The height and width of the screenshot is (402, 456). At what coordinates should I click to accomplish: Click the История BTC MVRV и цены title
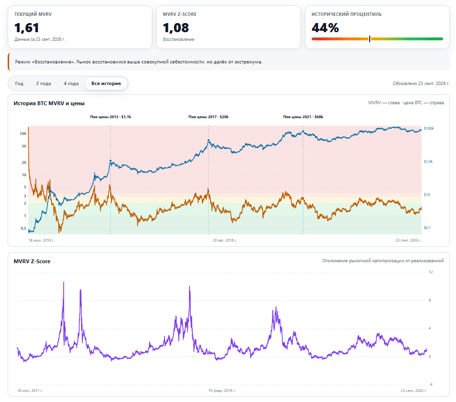(x=49, y=103)
